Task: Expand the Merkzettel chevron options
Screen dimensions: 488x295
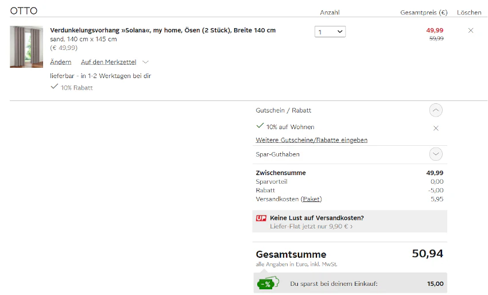Action: point(145,62)
